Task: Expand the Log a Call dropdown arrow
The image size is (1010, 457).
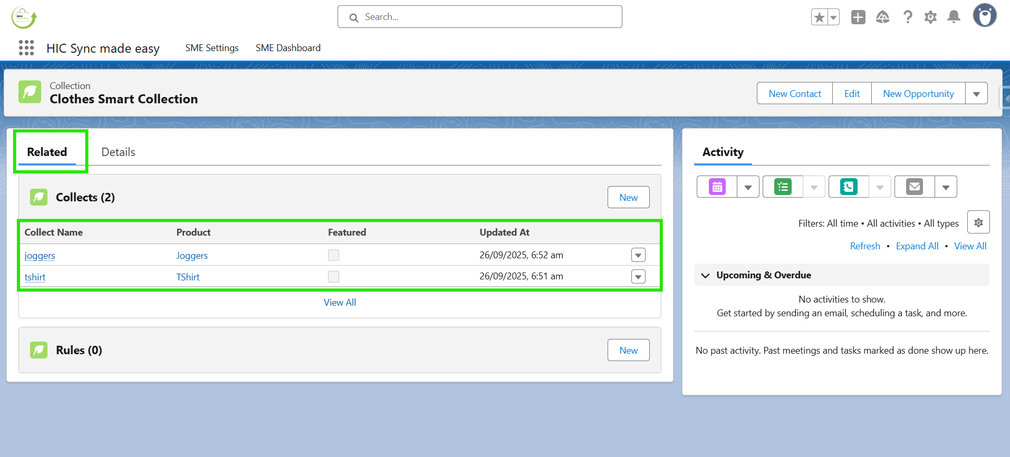Action: 880,187
